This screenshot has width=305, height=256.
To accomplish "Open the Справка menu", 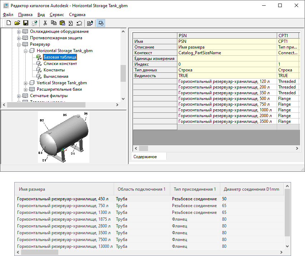I will (x=77, y=15).
